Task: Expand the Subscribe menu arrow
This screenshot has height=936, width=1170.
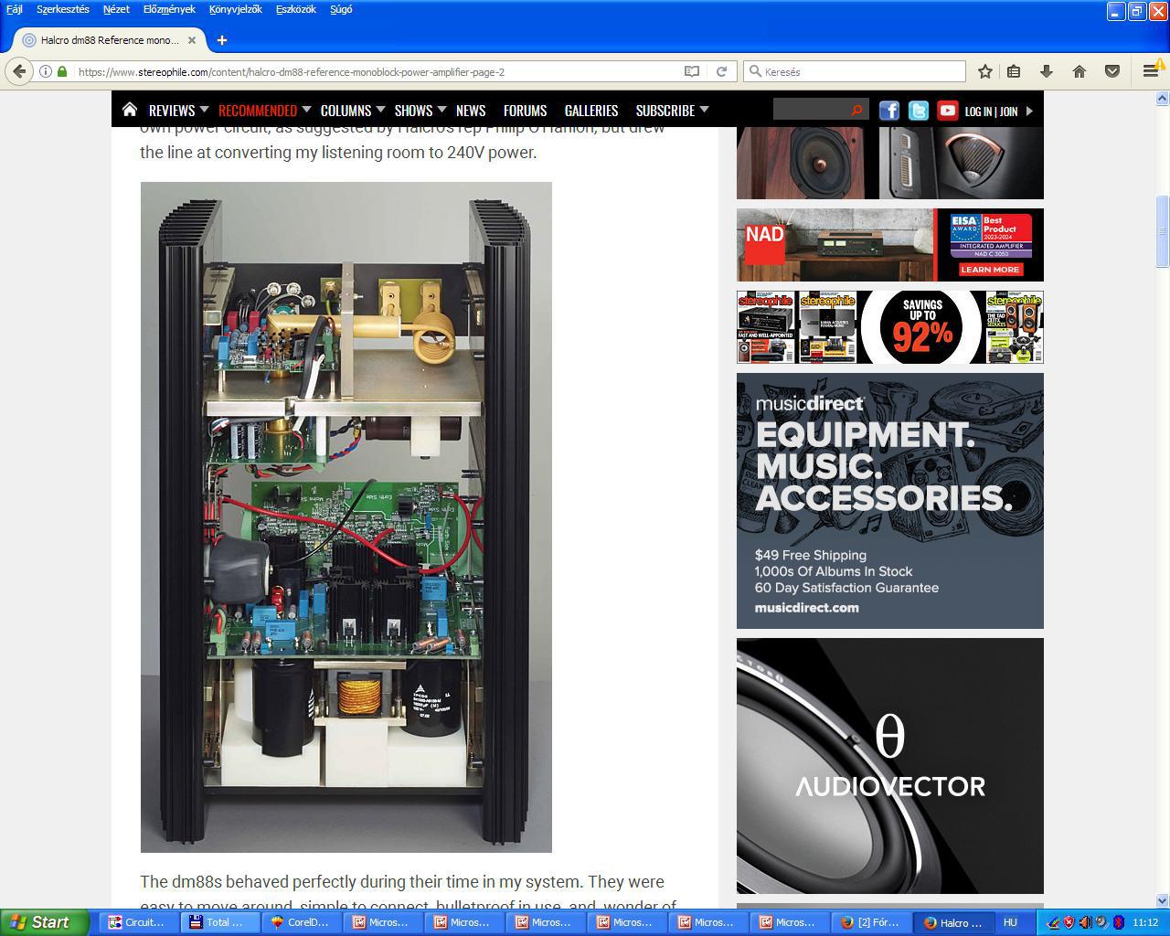Action: point(704,110)
